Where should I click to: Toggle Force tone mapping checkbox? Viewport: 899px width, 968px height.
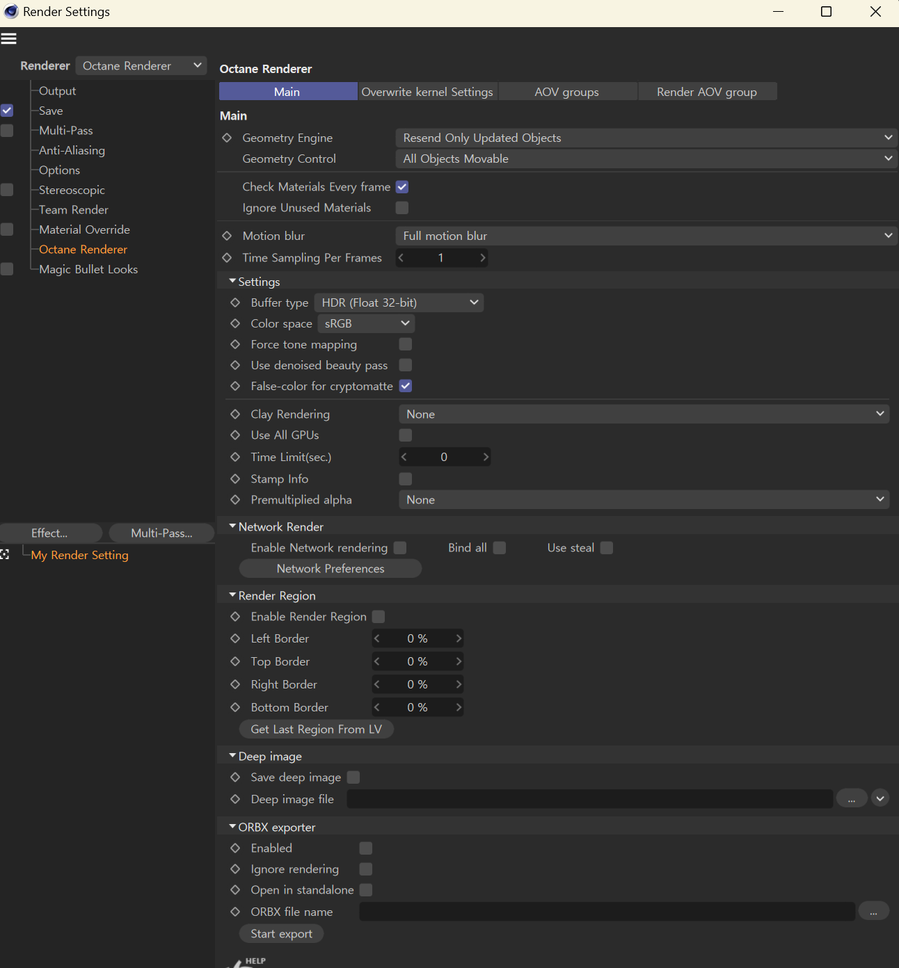(x=406, y=344)
